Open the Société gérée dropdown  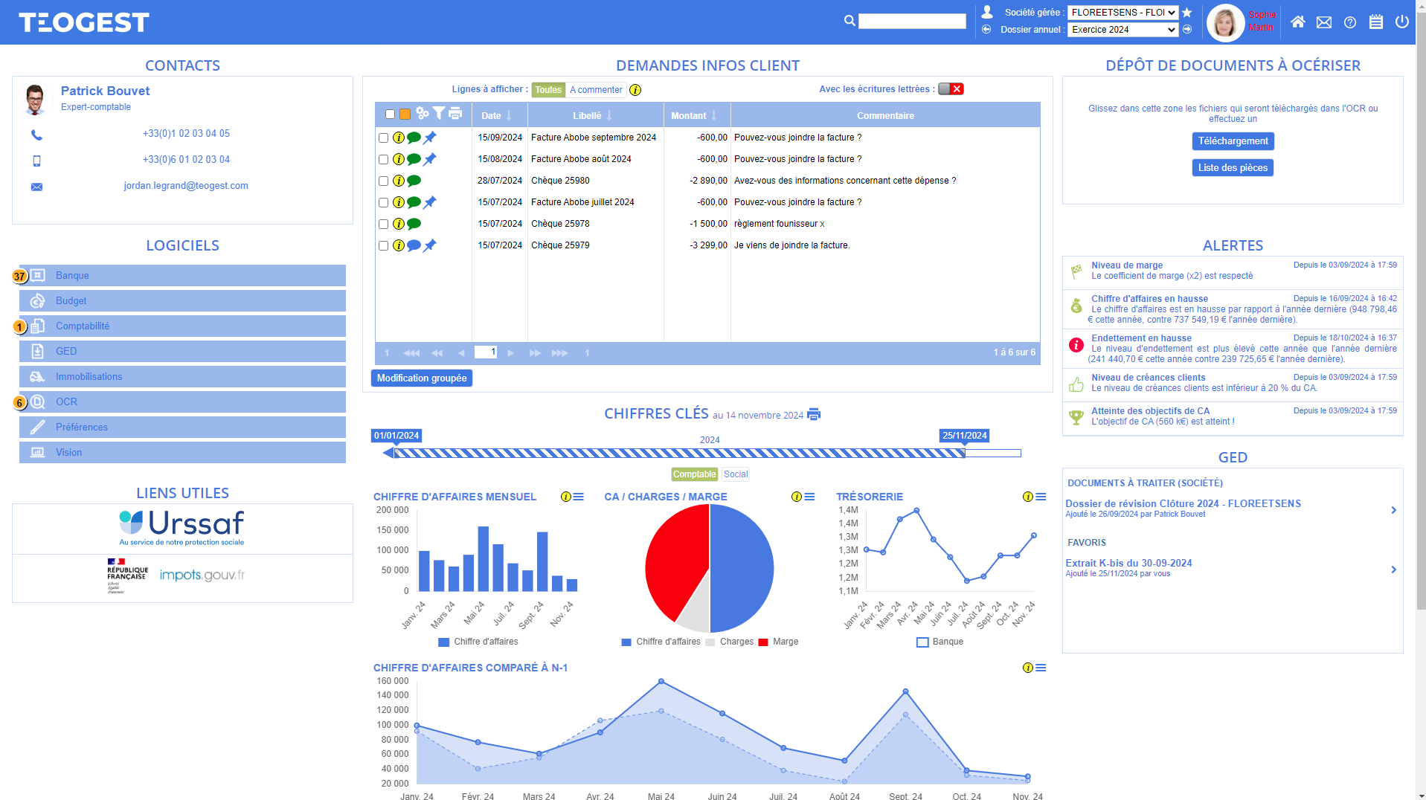coord(1123,13)
